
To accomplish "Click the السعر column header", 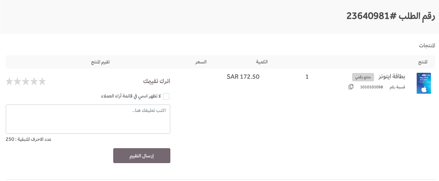I will coord(201,62).
